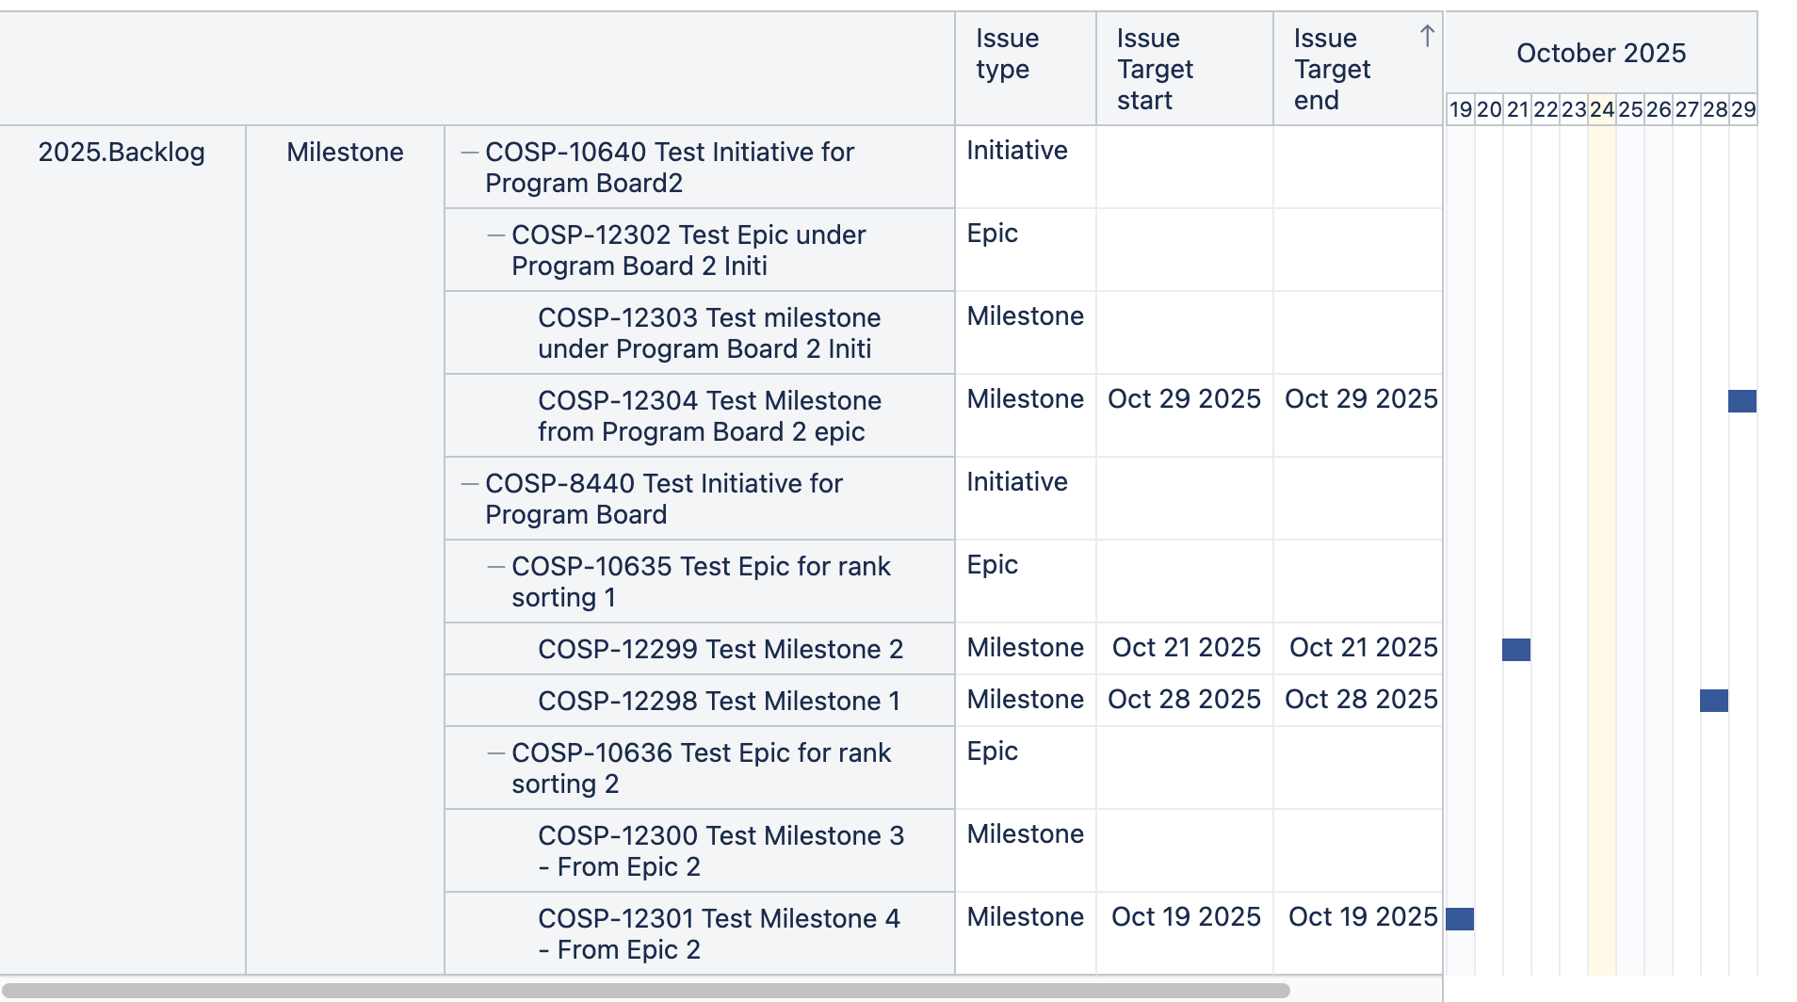
Task: Click the Gantt bar on October 21
Action: 1515,650
